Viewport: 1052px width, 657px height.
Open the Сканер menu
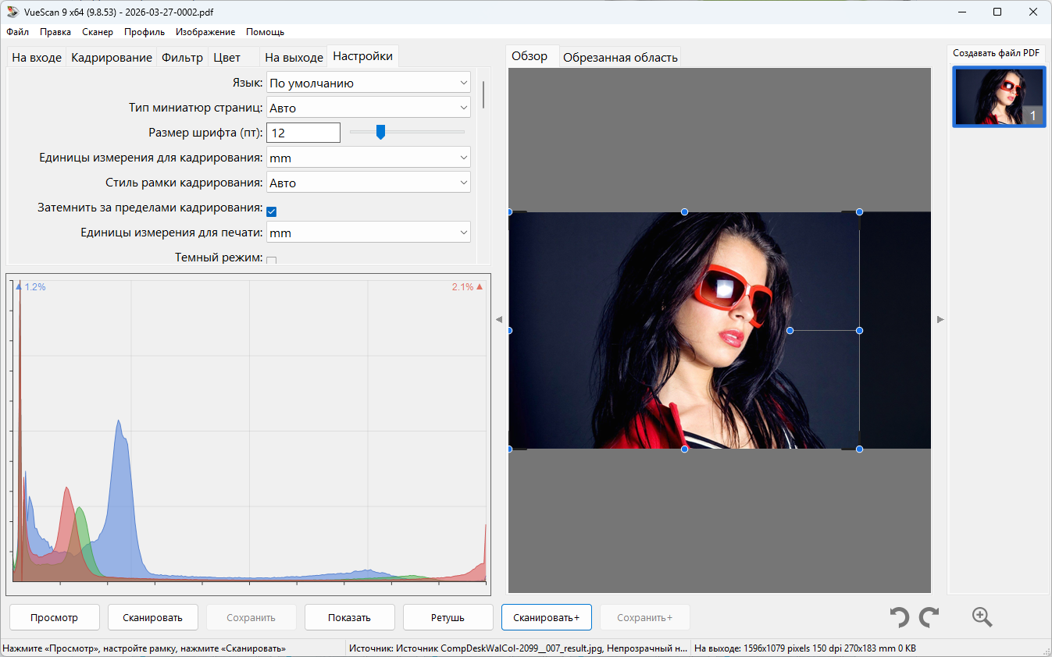tap(98, 32)
